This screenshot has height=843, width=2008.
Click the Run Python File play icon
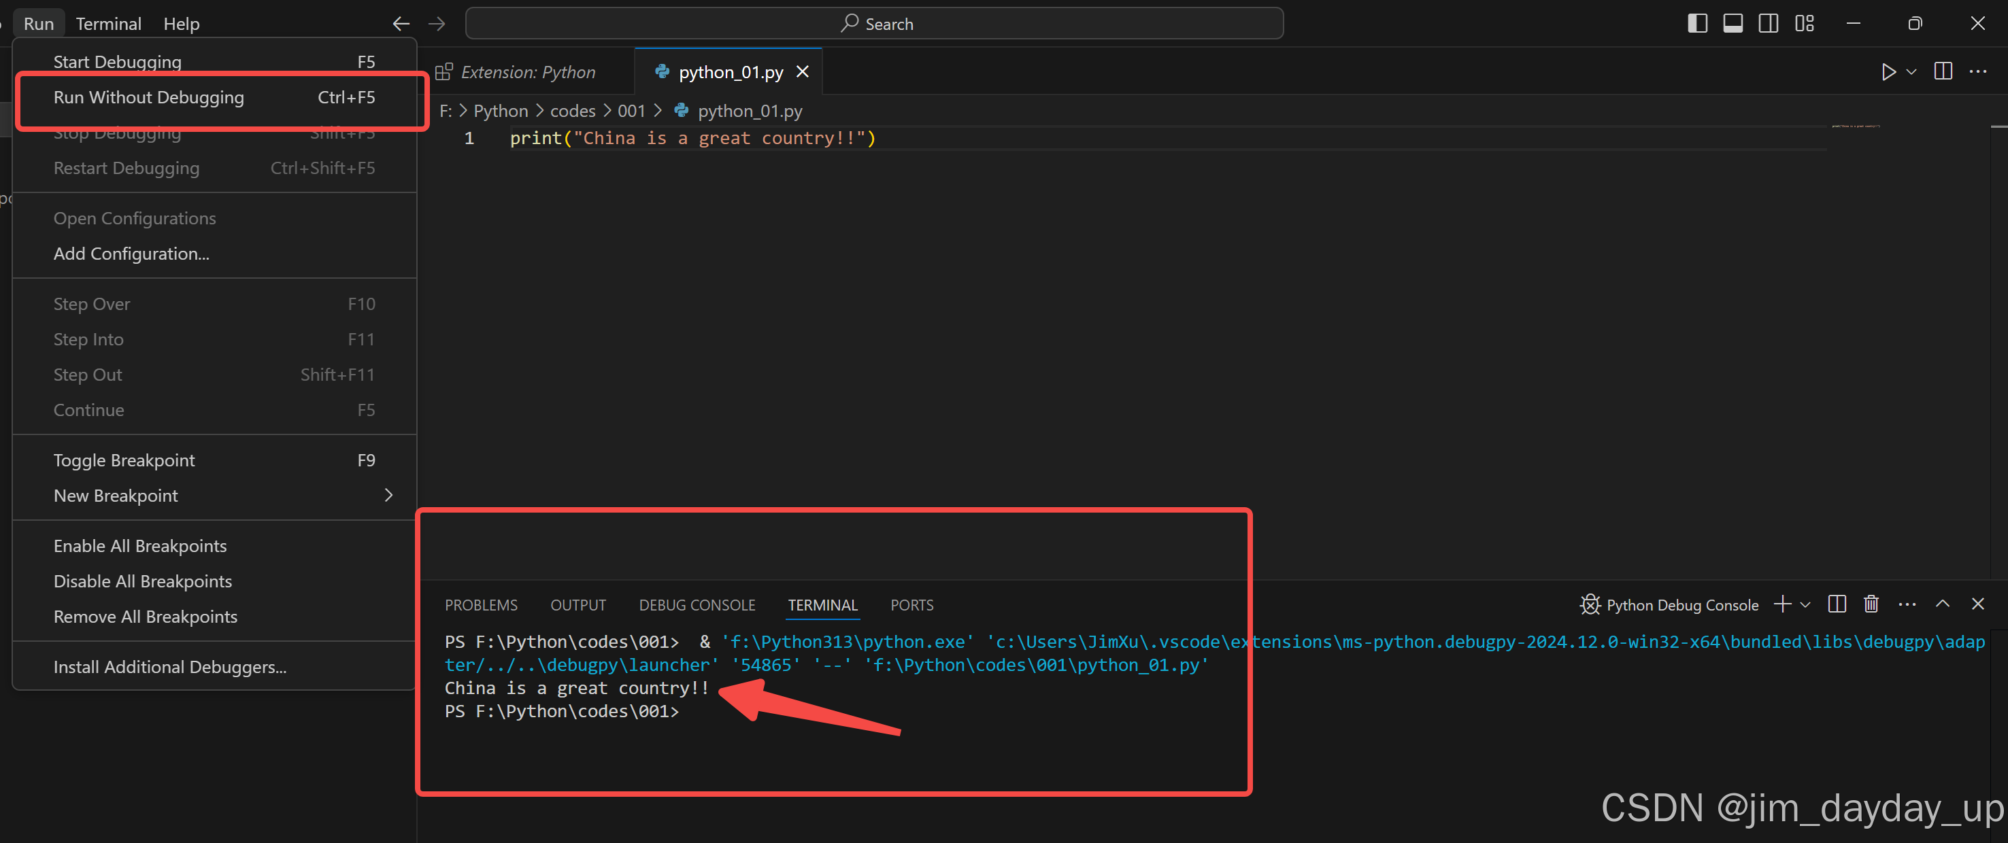(1888, 71)
